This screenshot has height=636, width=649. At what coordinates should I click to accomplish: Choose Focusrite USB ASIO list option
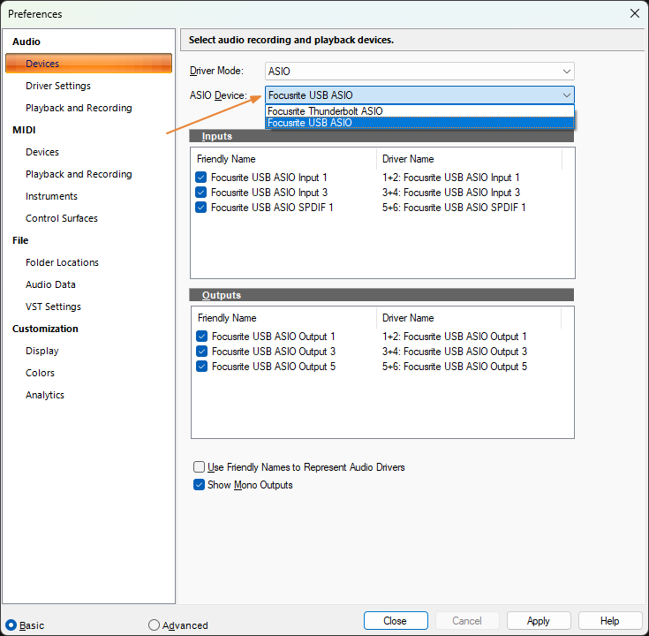419,123
